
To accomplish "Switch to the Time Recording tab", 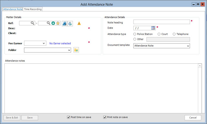I will (33, 9).
